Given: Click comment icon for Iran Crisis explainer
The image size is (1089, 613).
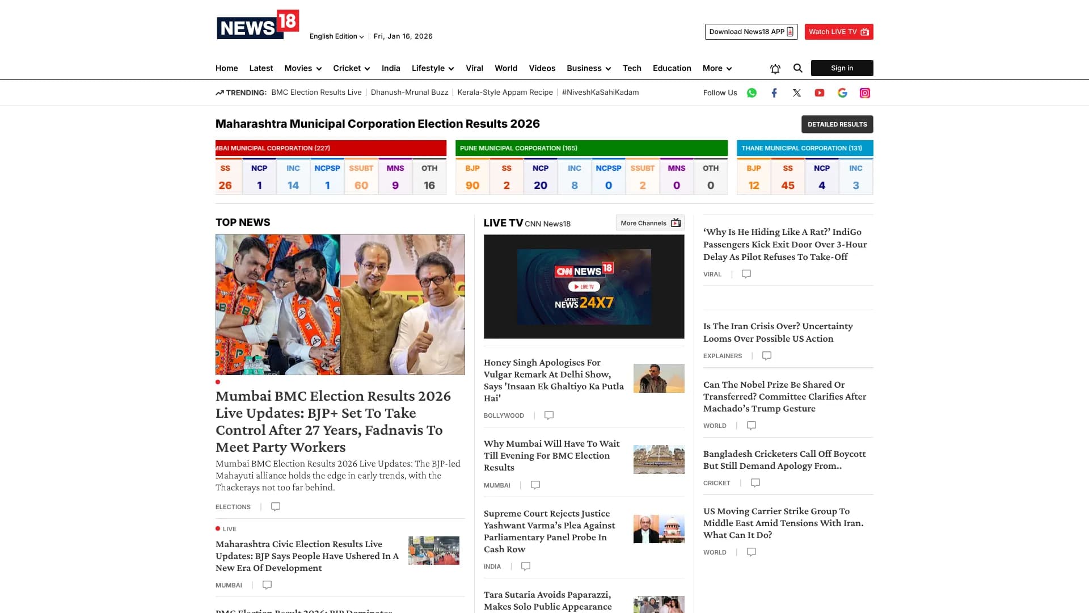Looking at the screenshot, I should [767, 356].
